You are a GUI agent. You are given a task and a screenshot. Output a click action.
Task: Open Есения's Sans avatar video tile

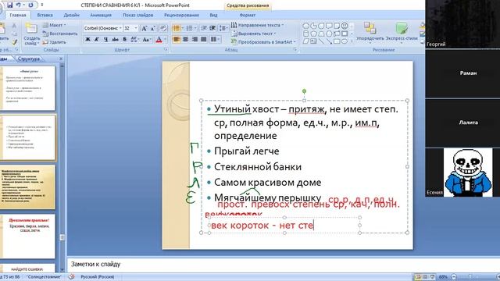point(462,172)
